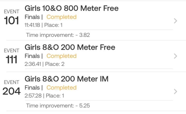This screenshot has height=114, width=186.
Task: Tap the Time improvement - 5.25 line
Action: [x=58, y=106]
